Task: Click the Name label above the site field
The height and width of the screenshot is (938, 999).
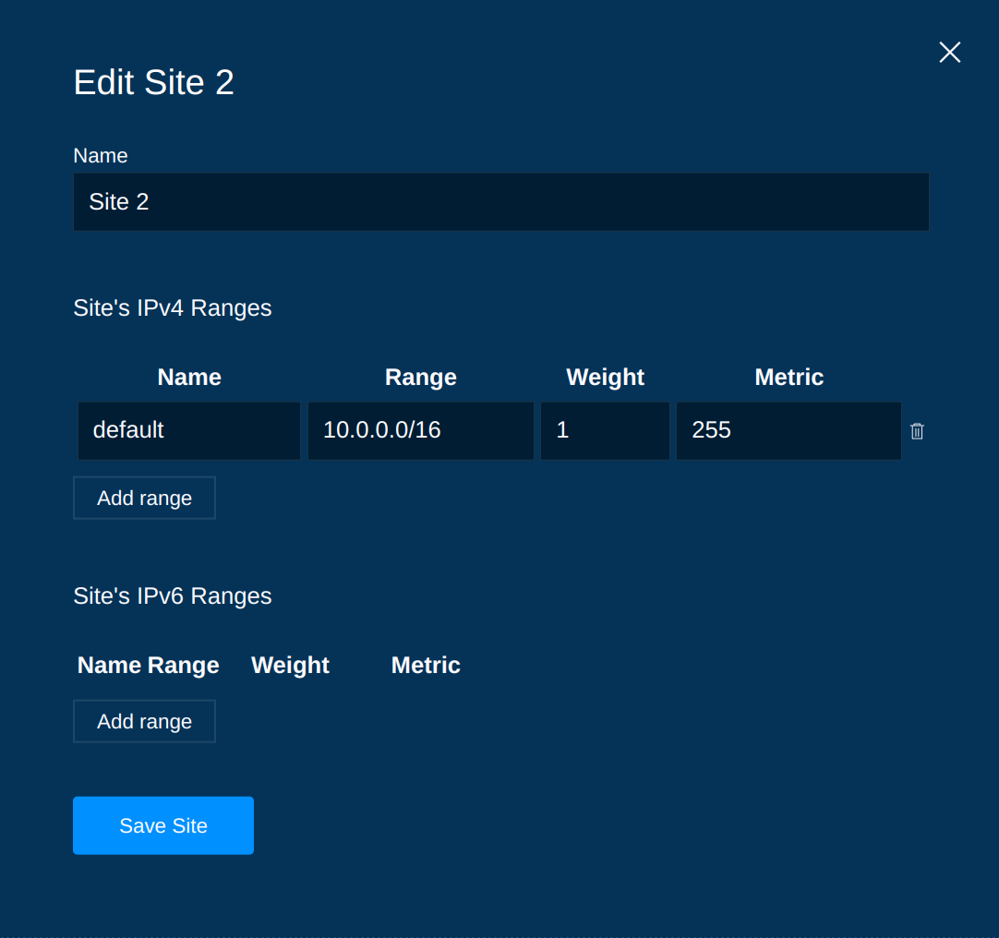Action: coord(101,155)
